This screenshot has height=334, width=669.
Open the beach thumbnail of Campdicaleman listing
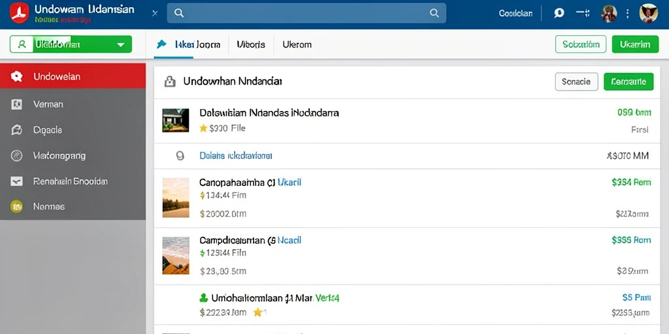(x=176, y=256)
